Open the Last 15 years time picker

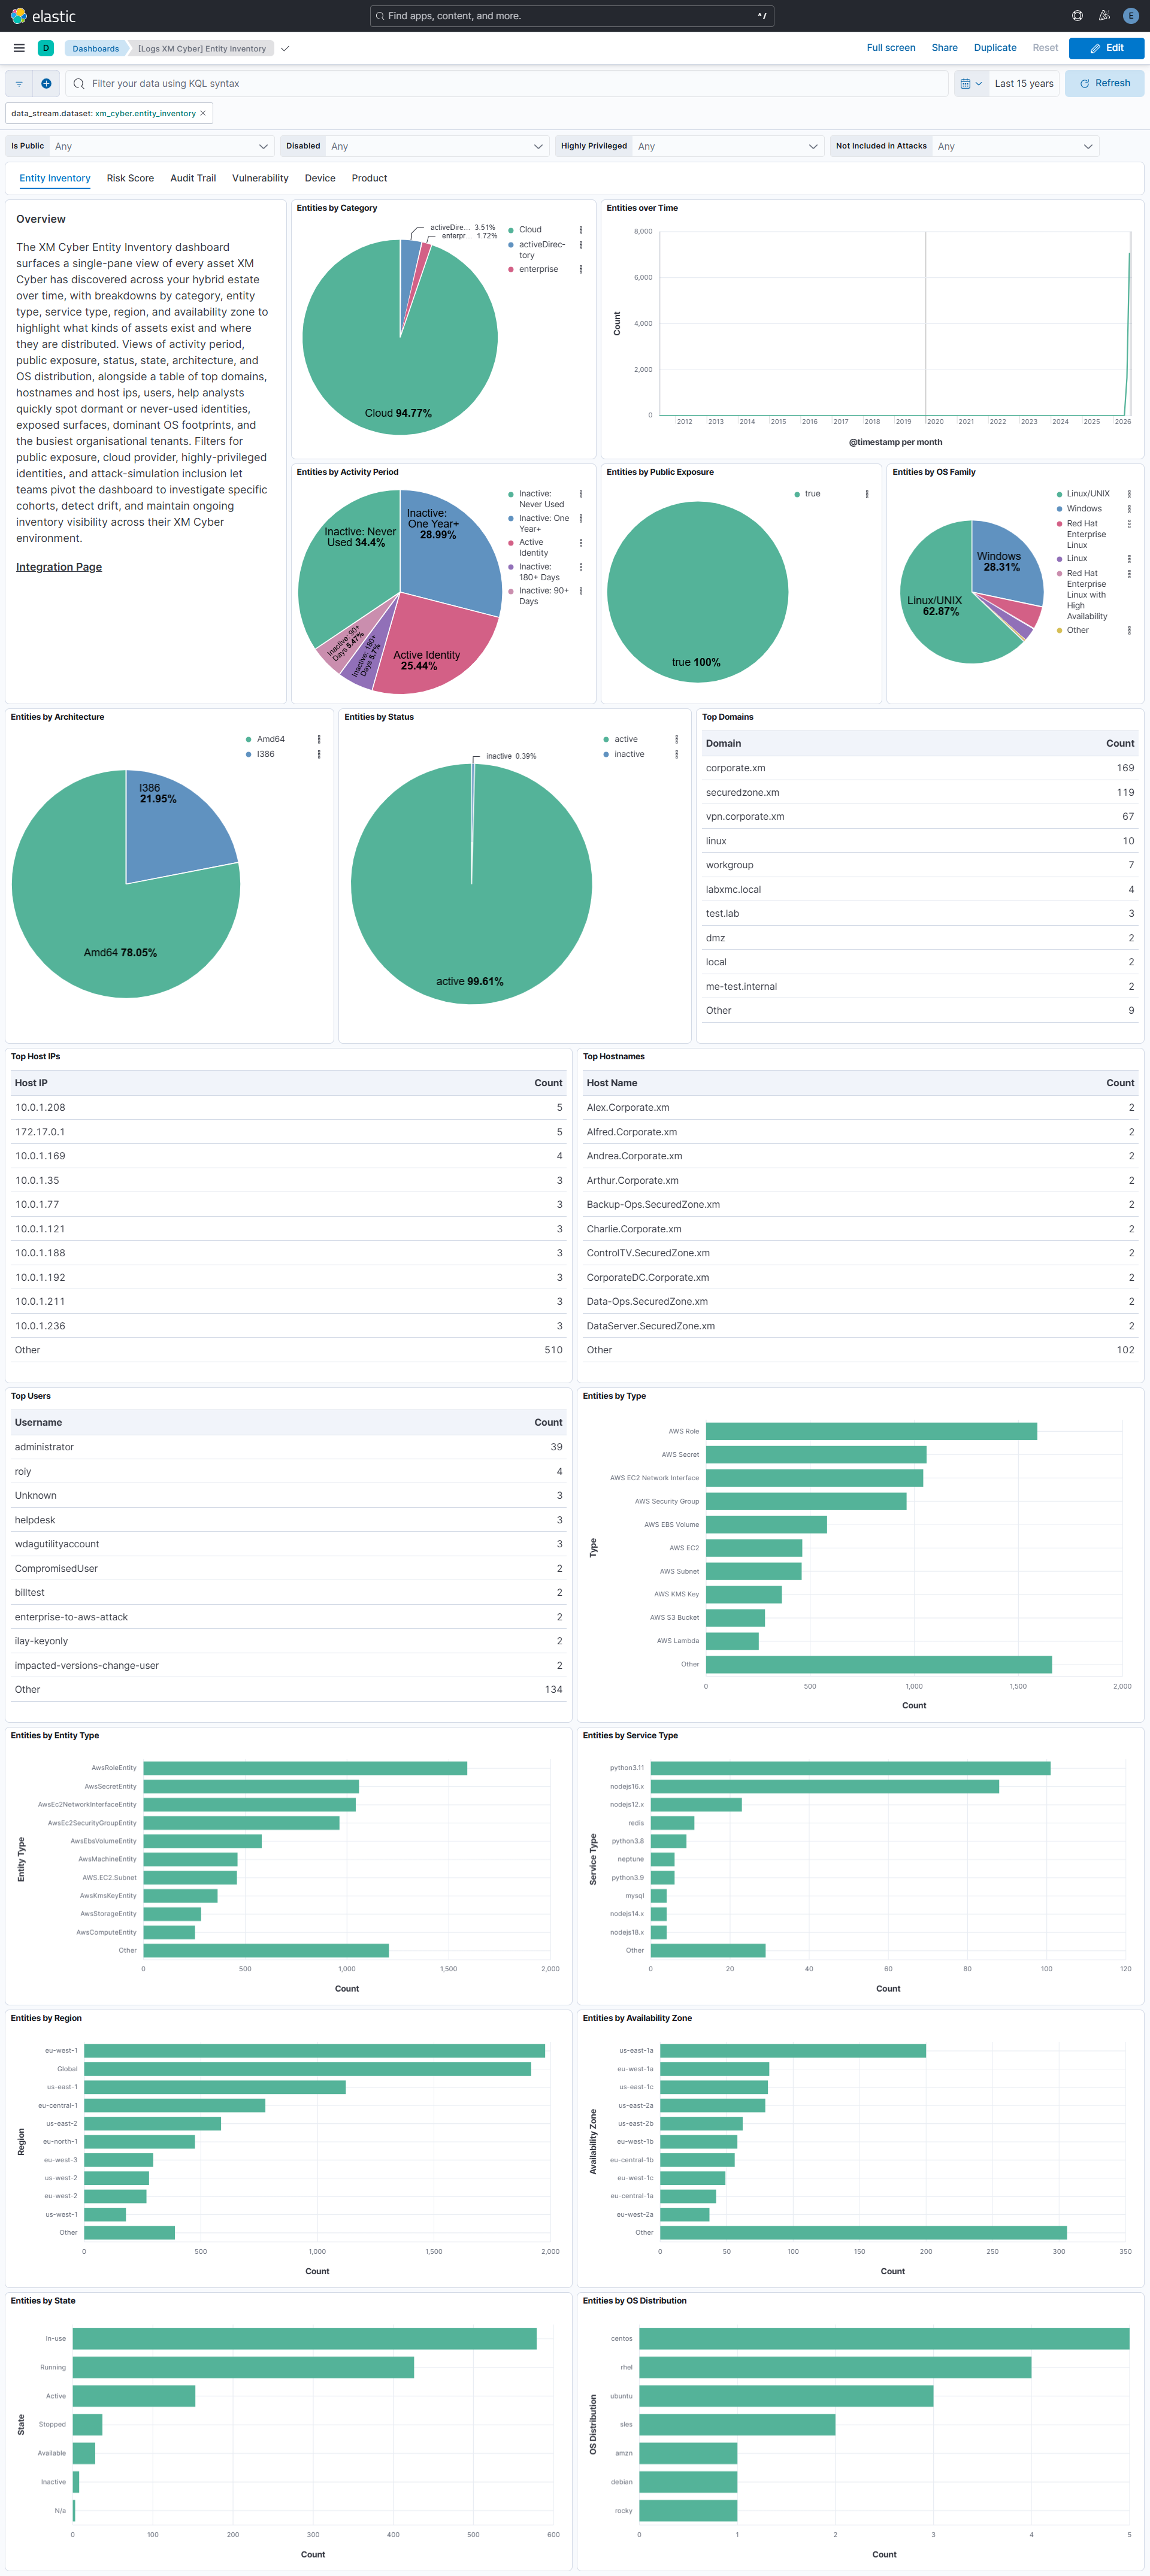click(1024, 84)
